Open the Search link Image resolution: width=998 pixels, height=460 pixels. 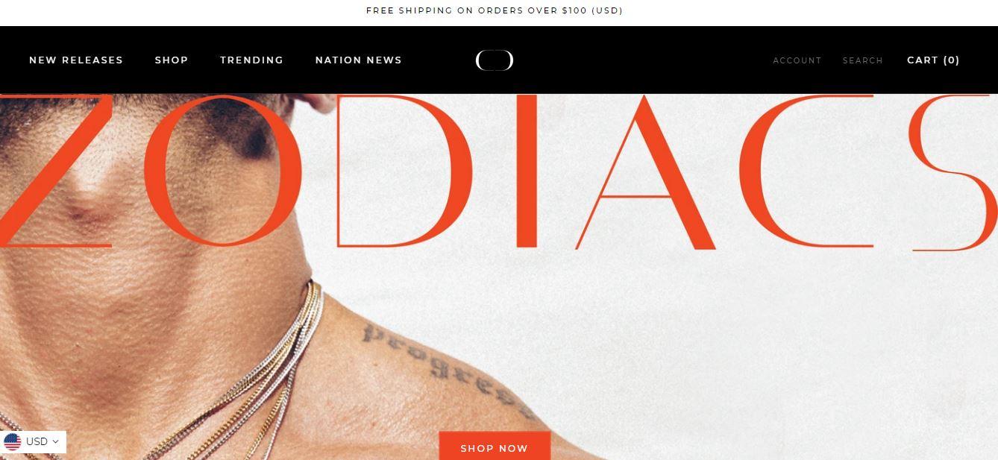pos(863,60)
